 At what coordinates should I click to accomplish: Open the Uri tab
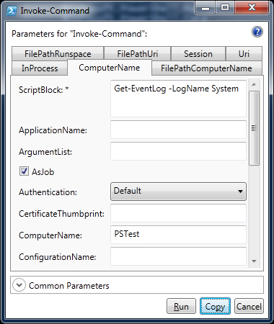(x=244, y=53)
